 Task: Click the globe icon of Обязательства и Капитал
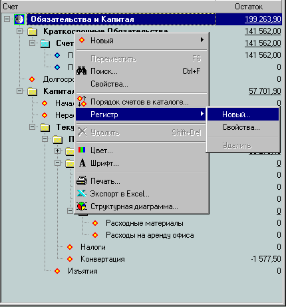pyautogui.click(x=19, y=19)
